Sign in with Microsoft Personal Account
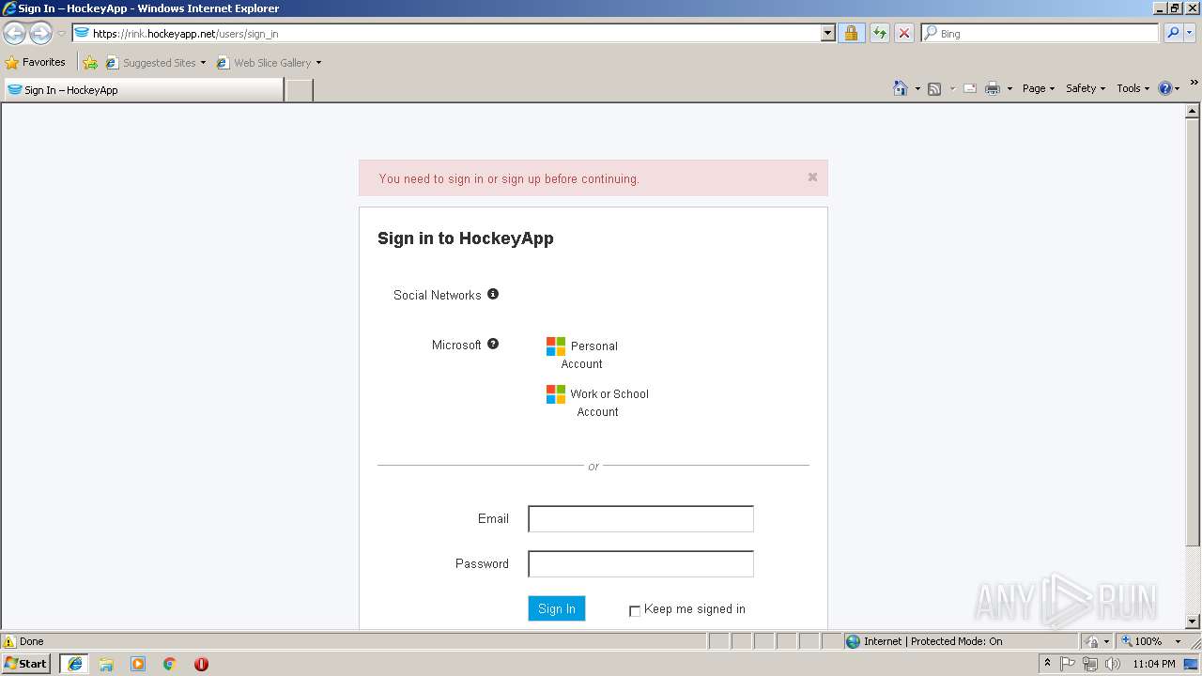Image resolution: width=1202 pixels, height=676 pixels. pyautogui.click(x=582, y=354)
